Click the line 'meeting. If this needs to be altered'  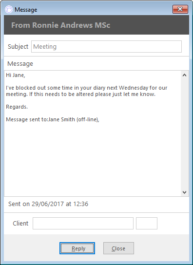tap(81, 94)
